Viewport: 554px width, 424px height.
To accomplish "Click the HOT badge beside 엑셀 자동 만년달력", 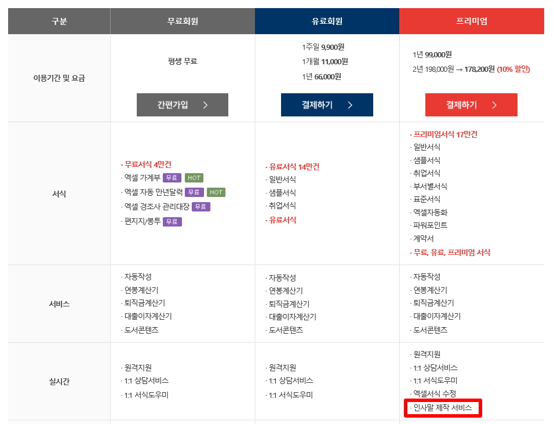I will (x=216, y=192).
